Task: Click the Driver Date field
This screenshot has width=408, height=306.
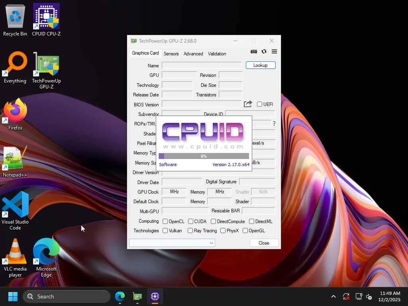Action: [x=182, y=182]
